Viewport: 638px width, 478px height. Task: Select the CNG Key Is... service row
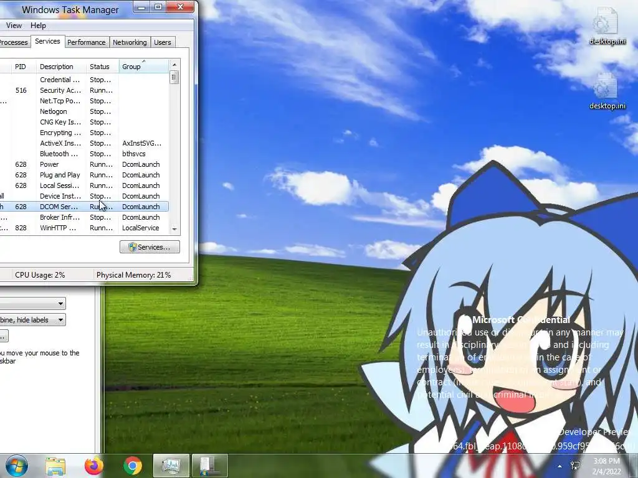84,122
